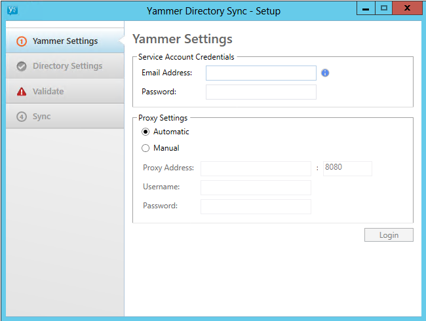Focus the Email Address field

pos(261,73)
